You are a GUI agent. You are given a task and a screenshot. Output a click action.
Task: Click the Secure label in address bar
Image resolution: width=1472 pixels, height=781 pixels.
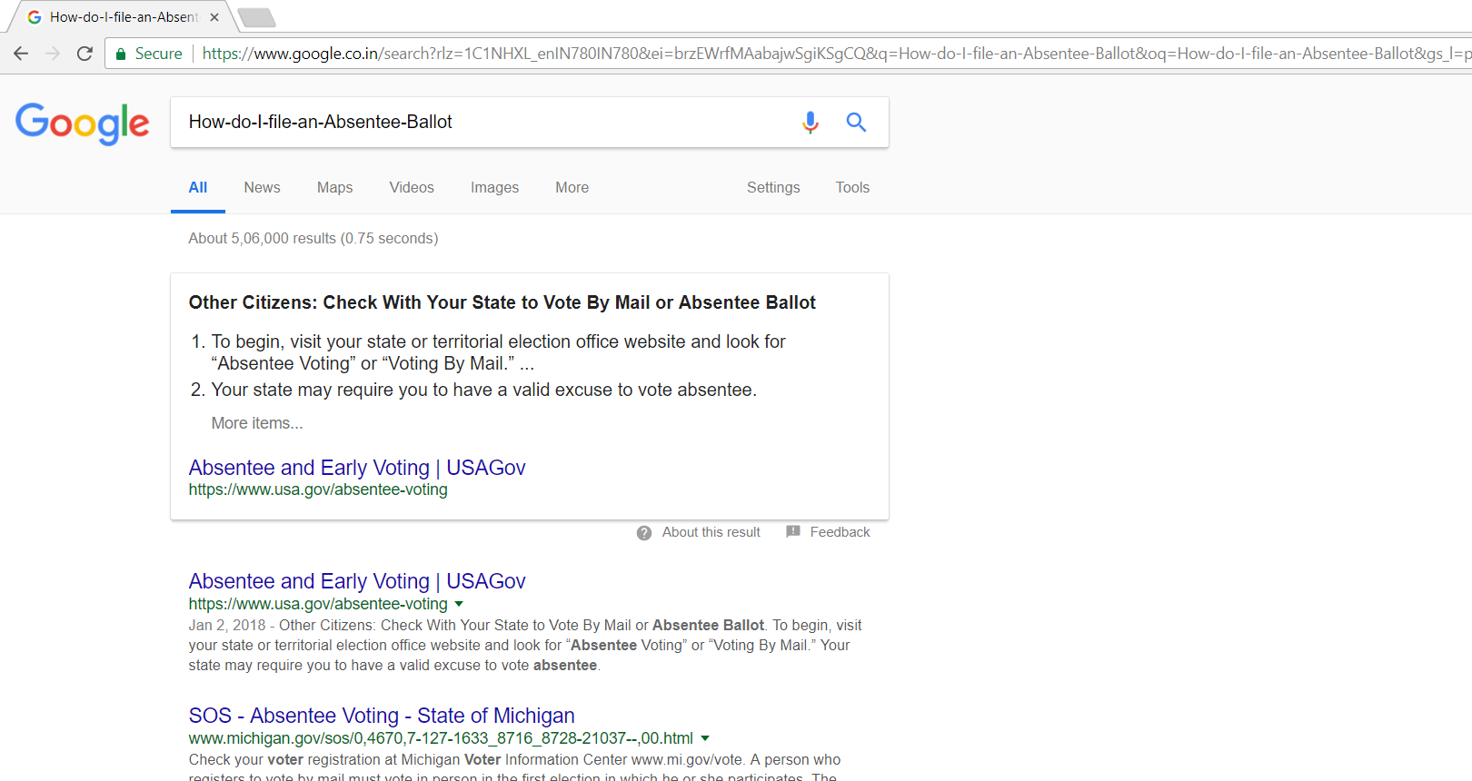pos(159,54)
